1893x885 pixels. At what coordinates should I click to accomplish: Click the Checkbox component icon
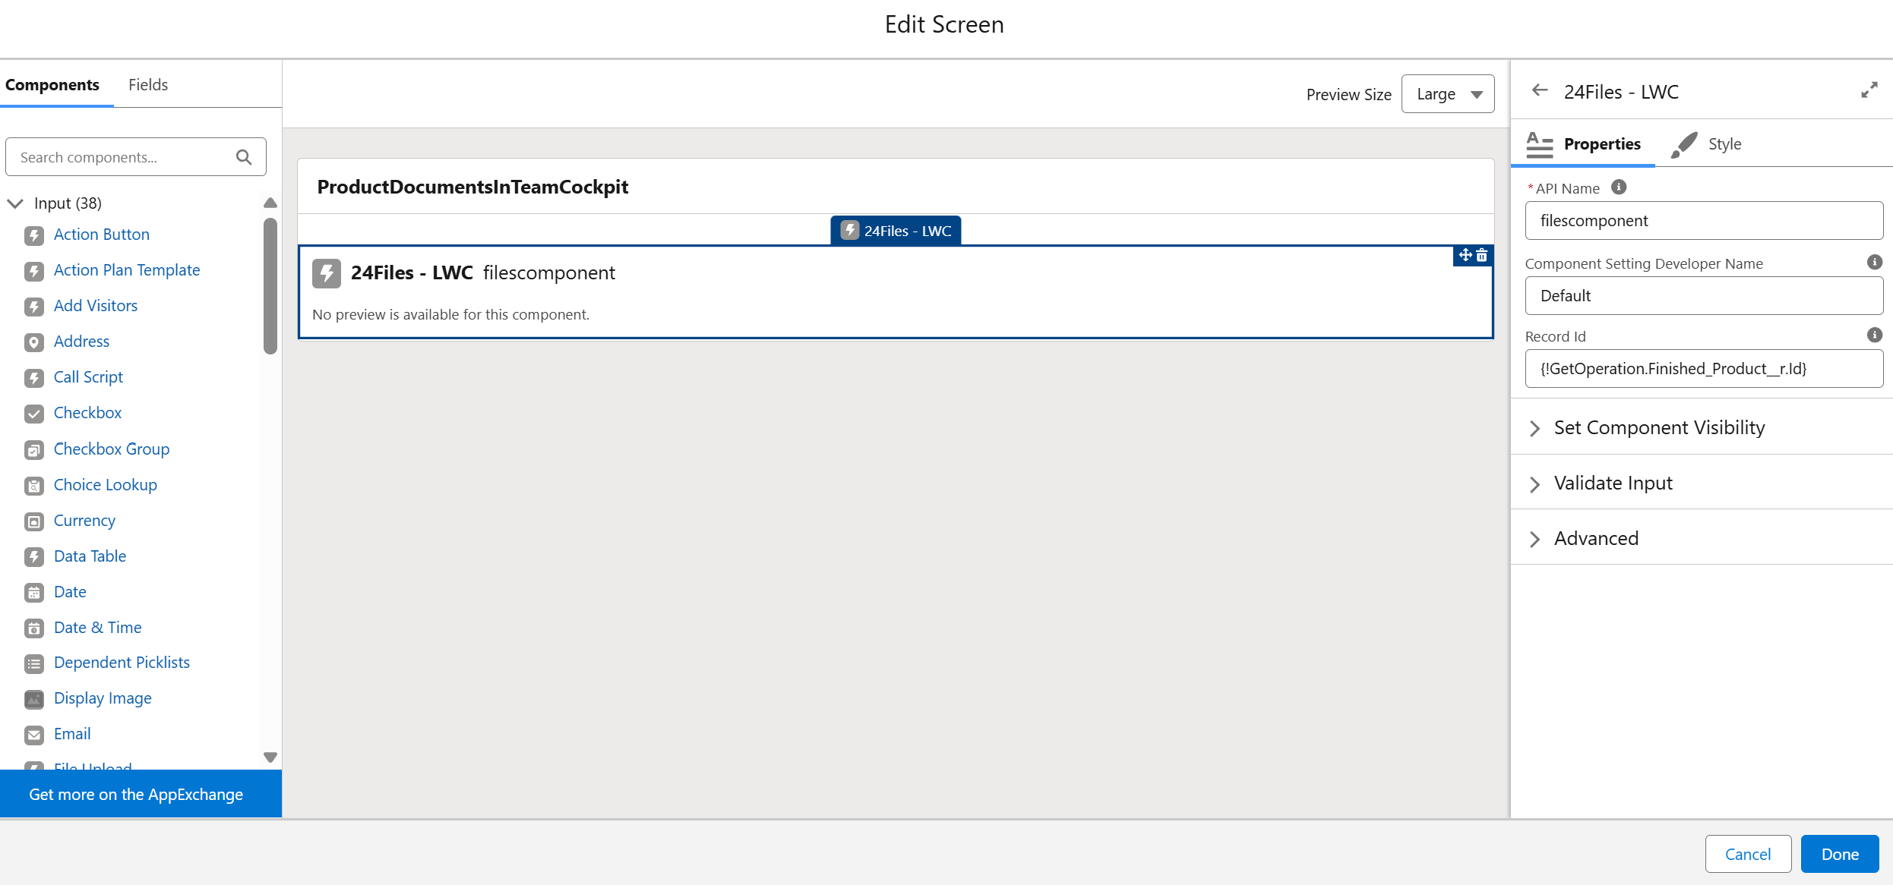click(34, 414)
